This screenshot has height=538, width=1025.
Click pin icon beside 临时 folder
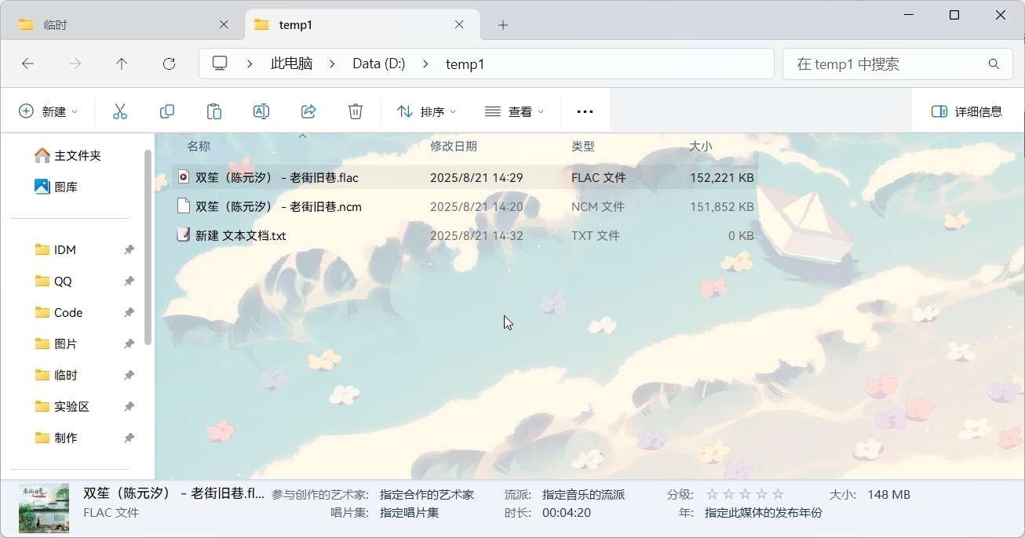129,375
